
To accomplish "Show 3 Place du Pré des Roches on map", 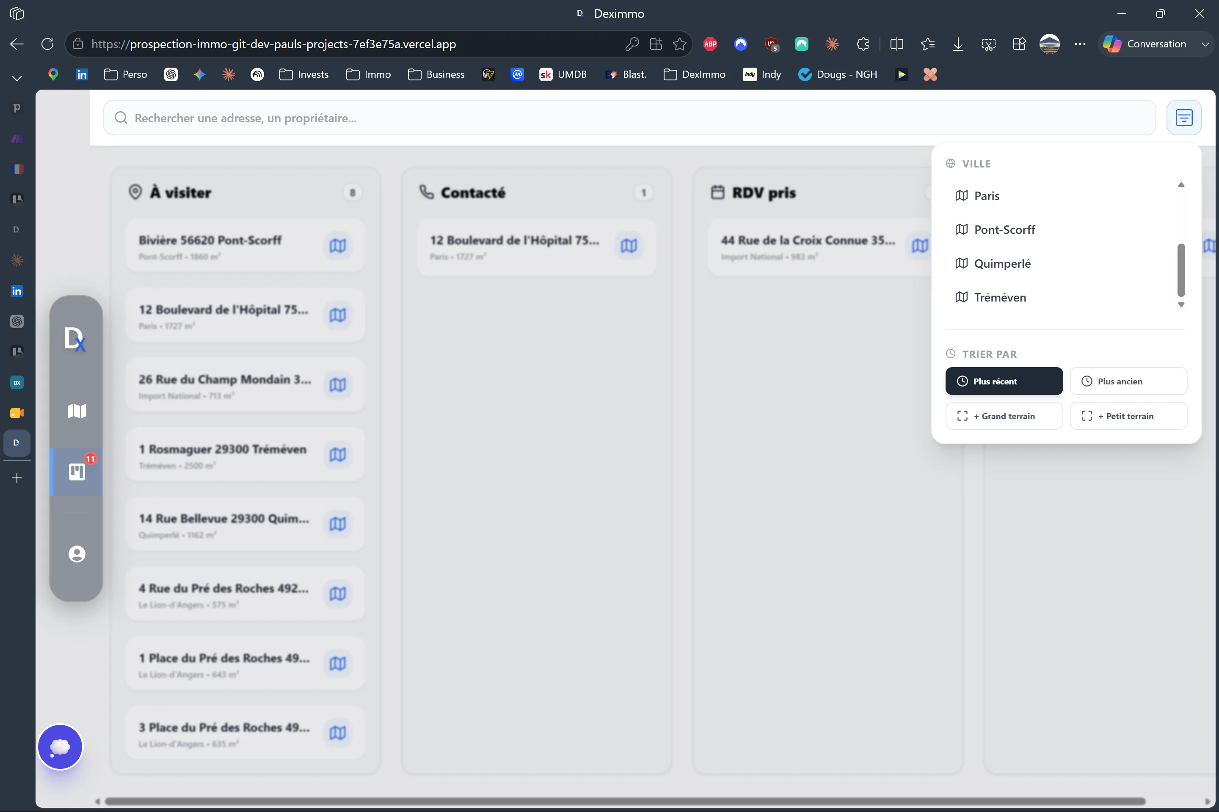I will pos(337,733).
